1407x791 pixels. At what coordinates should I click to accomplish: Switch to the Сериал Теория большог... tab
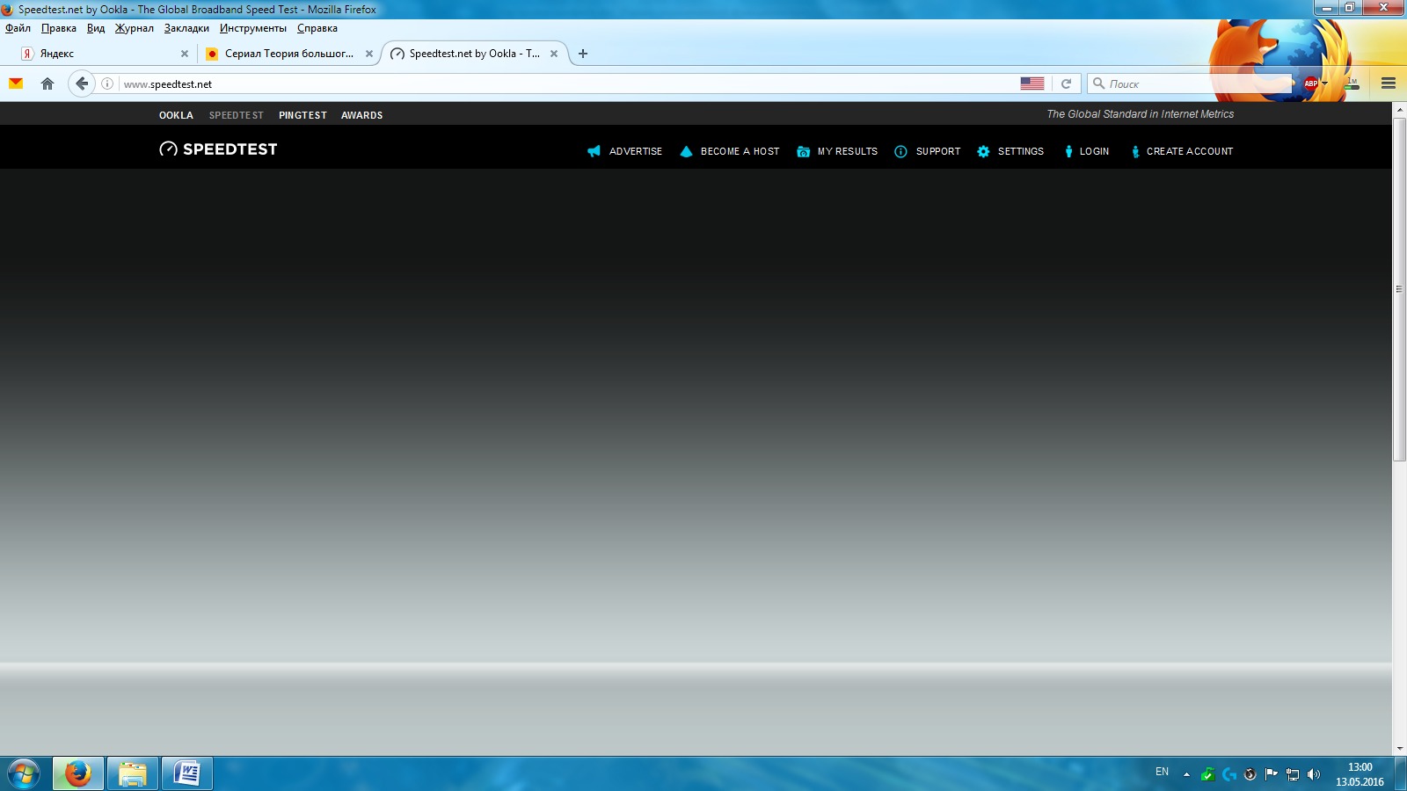288,54
